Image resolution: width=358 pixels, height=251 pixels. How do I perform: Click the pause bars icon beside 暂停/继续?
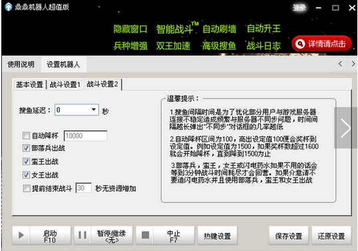click(83, 235)
